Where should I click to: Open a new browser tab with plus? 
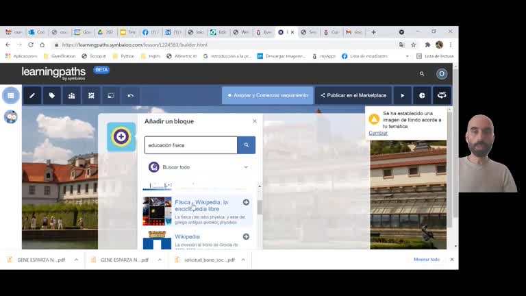(373, 32)
